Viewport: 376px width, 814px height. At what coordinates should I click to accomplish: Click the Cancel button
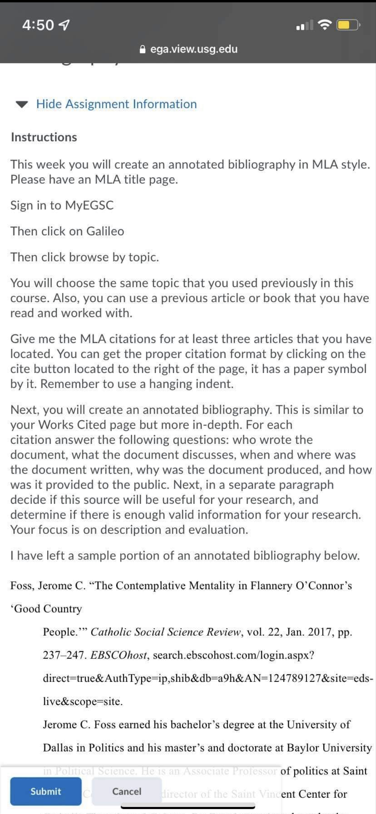[x=127, y=791]
